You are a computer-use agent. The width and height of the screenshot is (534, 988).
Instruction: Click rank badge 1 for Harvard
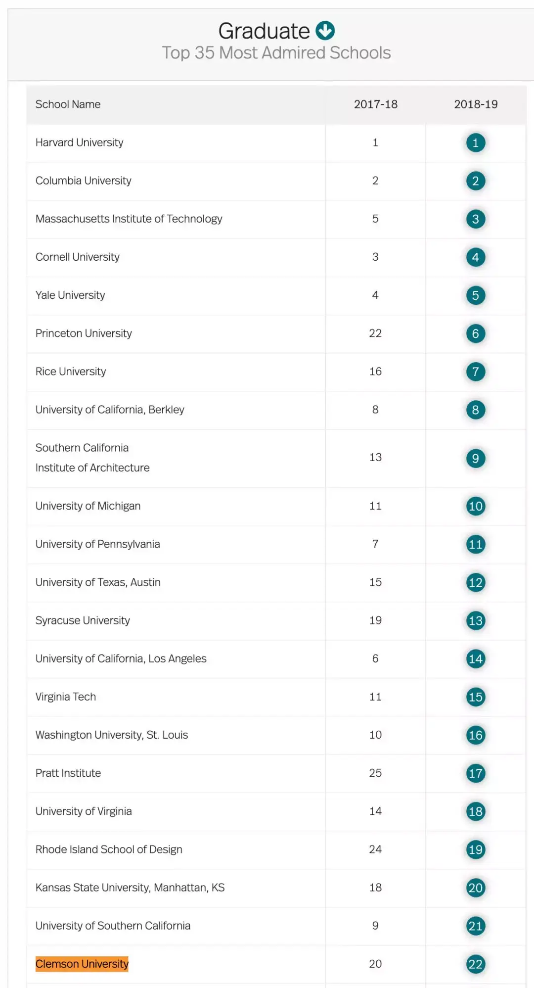tap(476, 143)
